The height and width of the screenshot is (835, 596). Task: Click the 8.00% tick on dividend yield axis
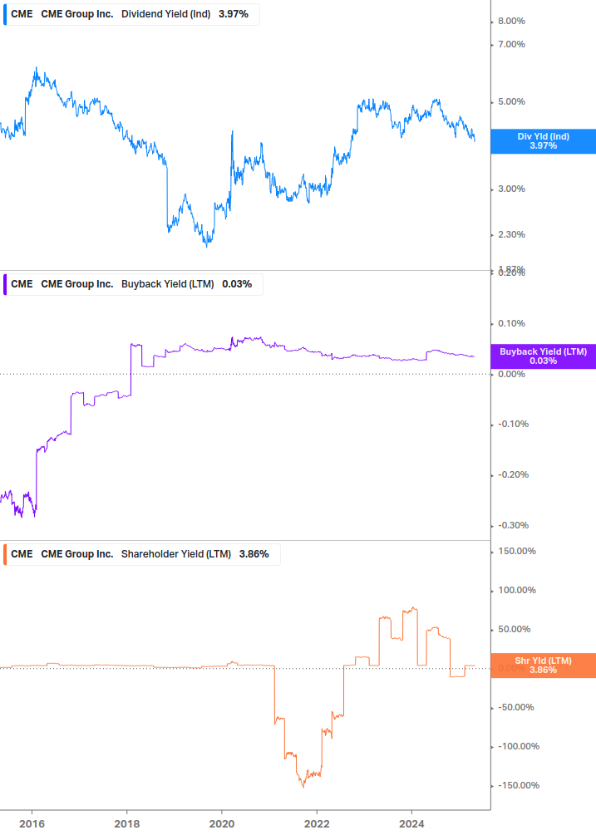[x=511, y=22]
